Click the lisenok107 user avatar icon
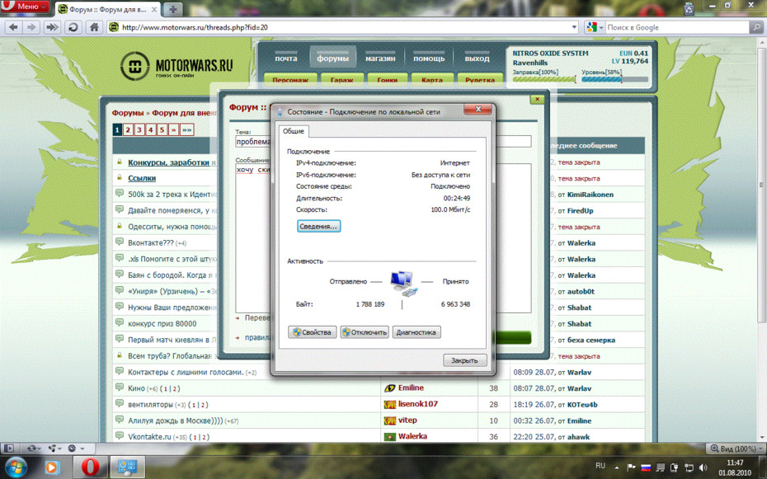This screenshot has width=767, height=479. click(x=390, y=404)
